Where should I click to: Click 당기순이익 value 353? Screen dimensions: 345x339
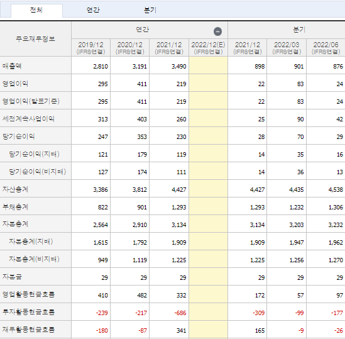pos(142,136)
